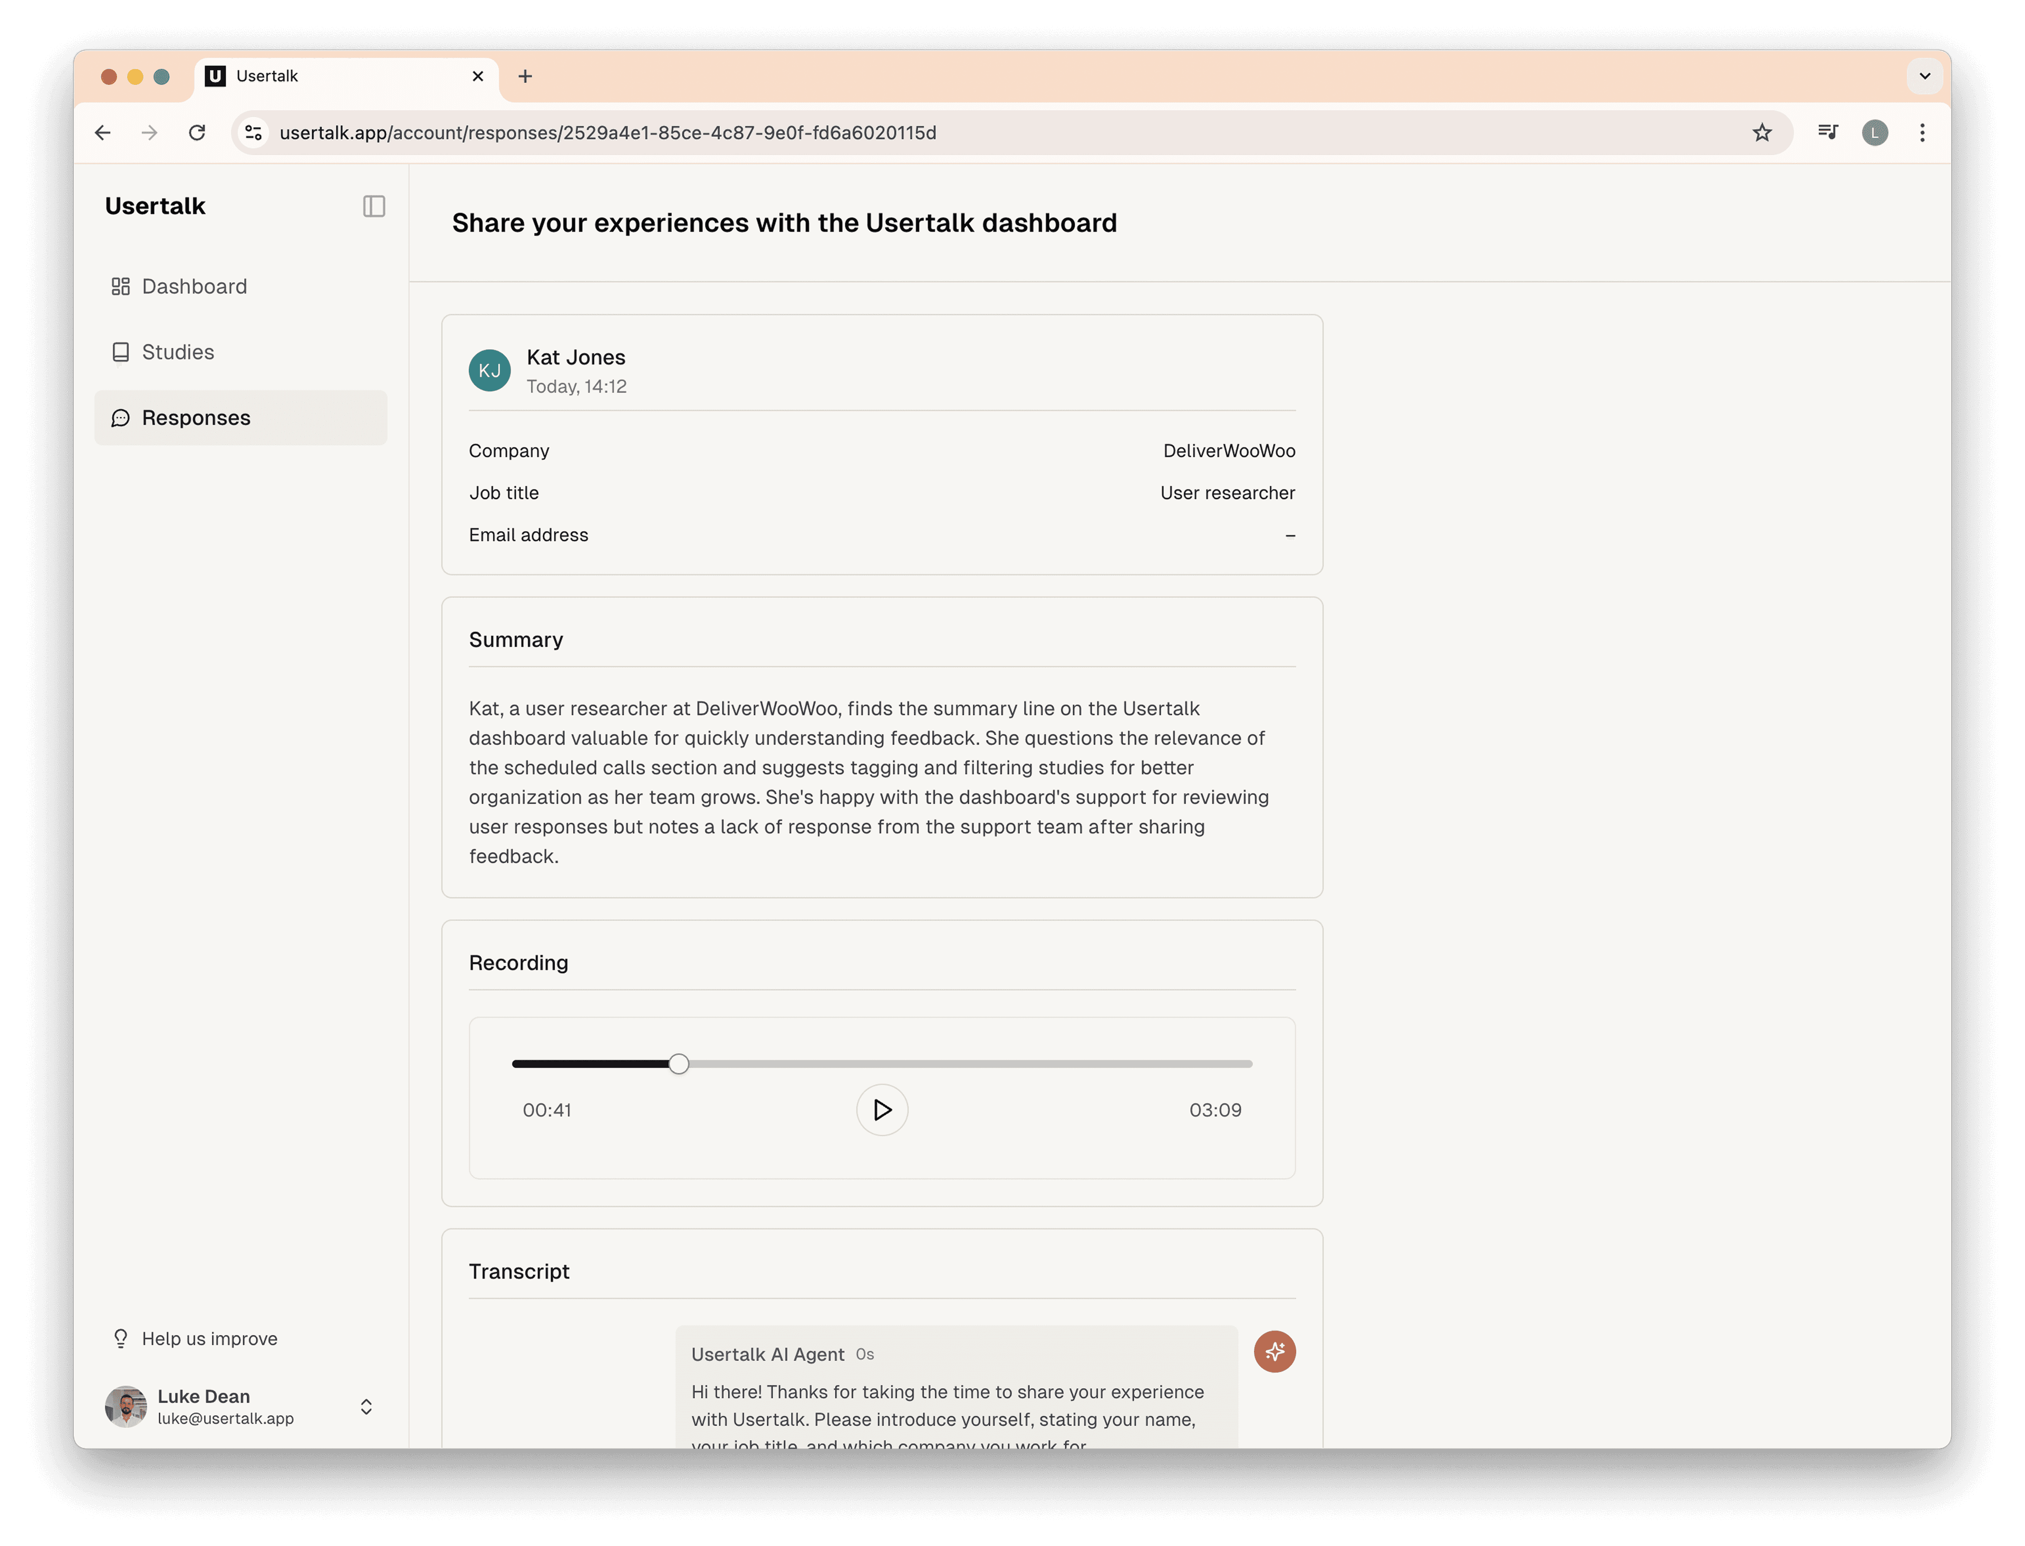This screenshot has height=1546, width=2025.
Task: Click the Usertalk AI Agent sparkle avatar
Action: click(1274, 1351)
